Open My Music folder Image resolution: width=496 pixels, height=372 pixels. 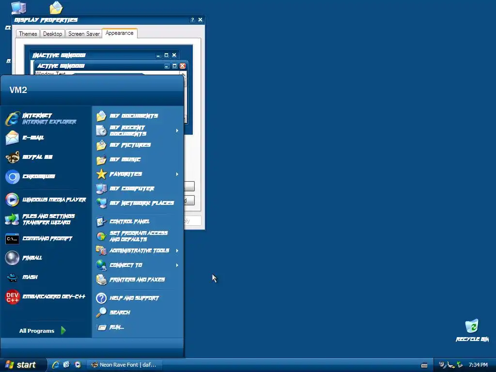[138, 159]
